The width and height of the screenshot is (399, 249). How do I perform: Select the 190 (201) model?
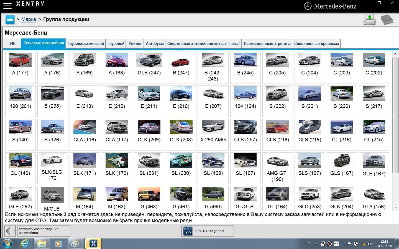(20, 101)
